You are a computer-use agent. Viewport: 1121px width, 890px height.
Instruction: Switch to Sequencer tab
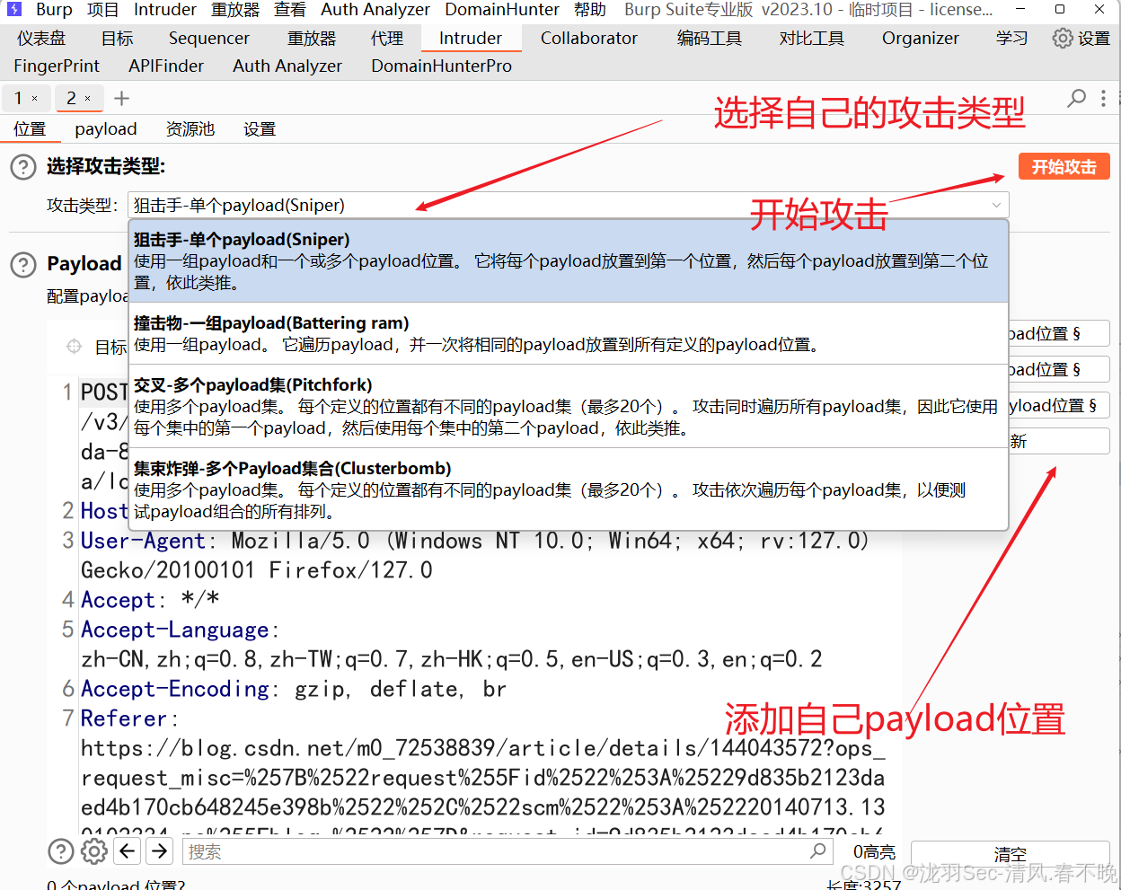point(209,39)
